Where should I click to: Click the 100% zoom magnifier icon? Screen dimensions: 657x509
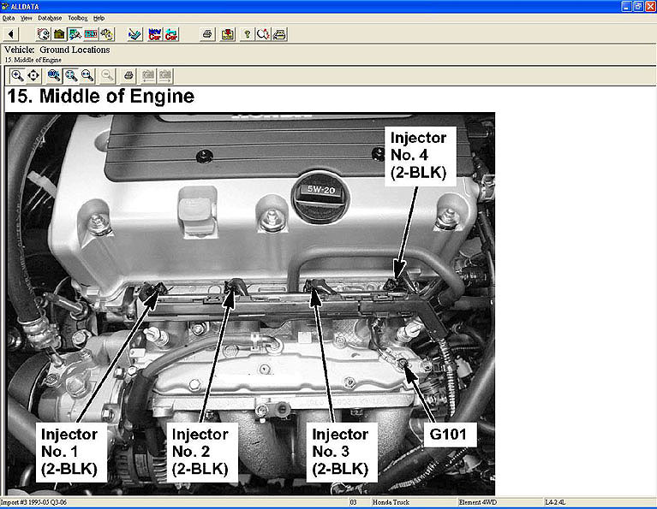(55, 75)
